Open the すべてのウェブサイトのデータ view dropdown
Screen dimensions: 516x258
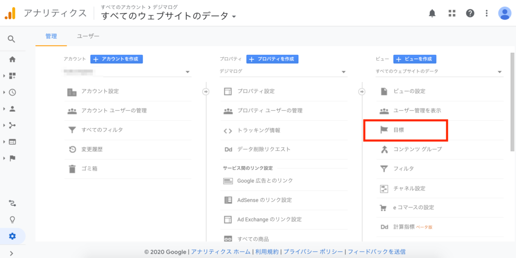point(439,72)
